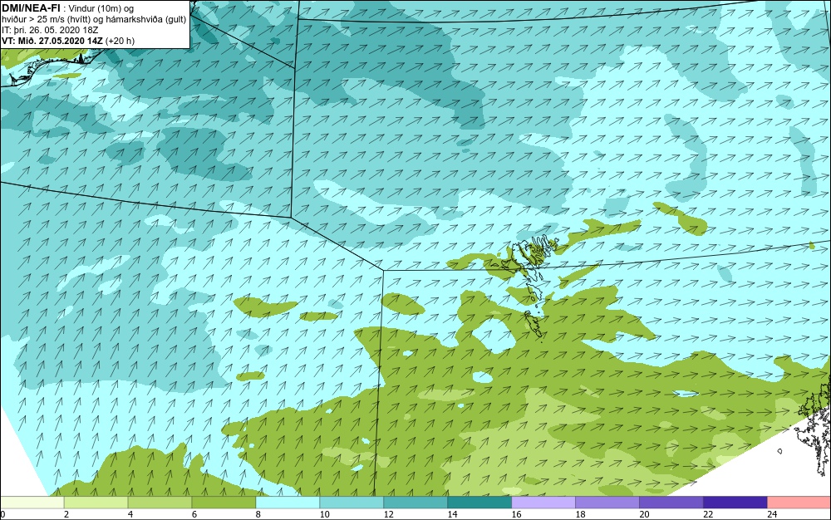Click the legend scale value 14

pos(453,514)
